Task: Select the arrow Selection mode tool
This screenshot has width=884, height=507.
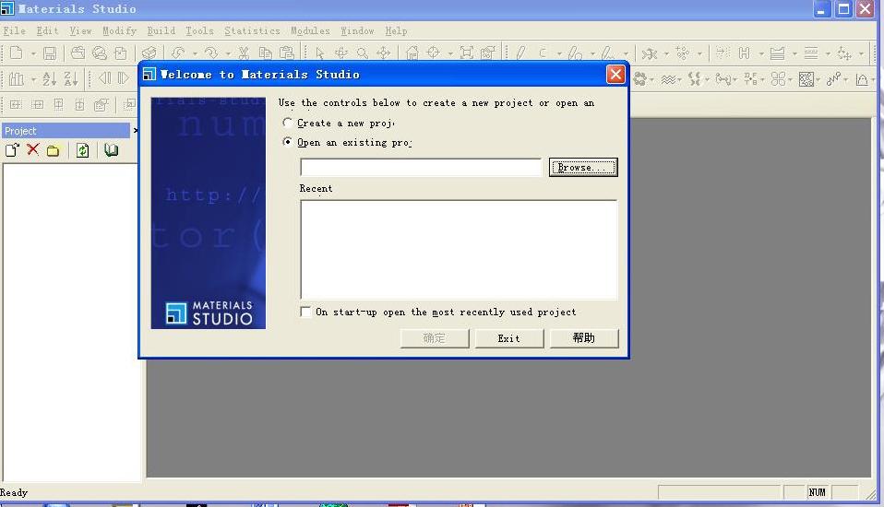Action: point(319,53)
